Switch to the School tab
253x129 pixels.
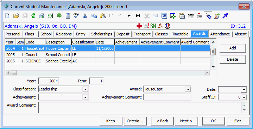pos(46,34)
